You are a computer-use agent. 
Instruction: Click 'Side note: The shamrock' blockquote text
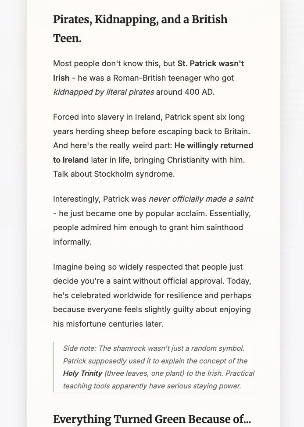click(x=159, y=367)
